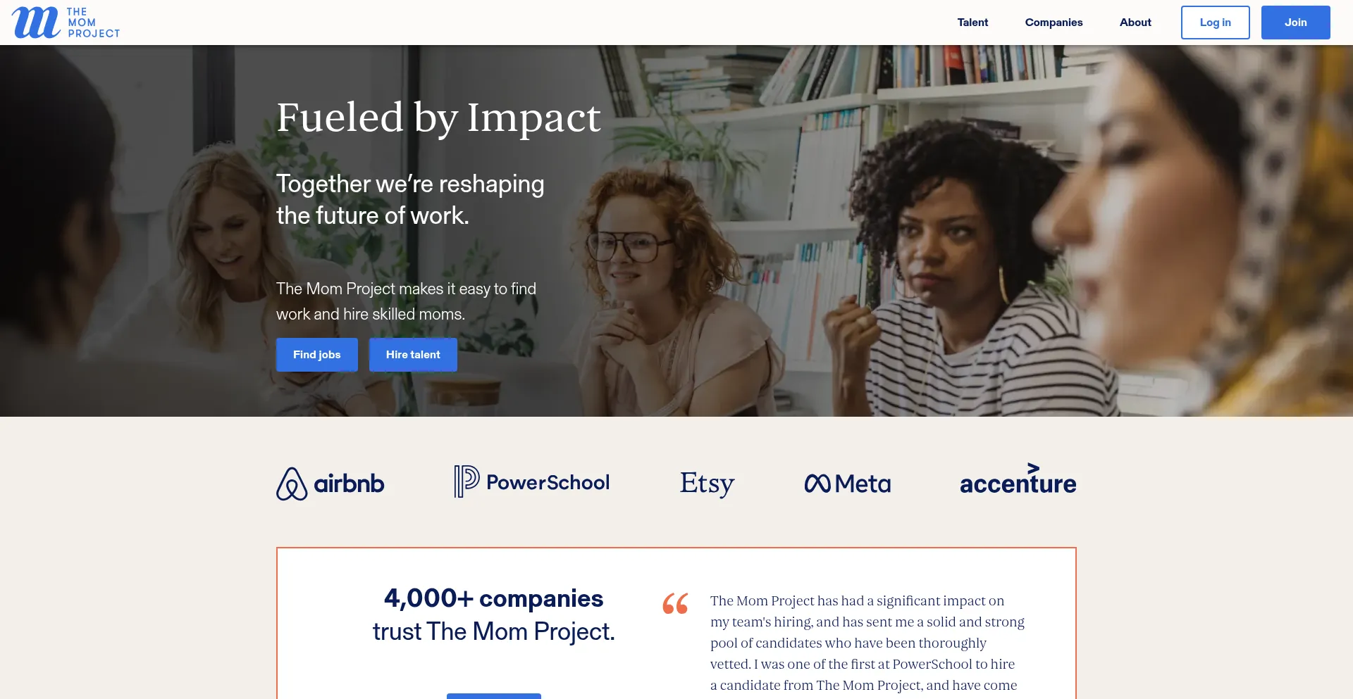Image resolution: width=1353 pixels, height=699 pixels.
Task: Open the About menu
Action: click(x=1135, y=22)
